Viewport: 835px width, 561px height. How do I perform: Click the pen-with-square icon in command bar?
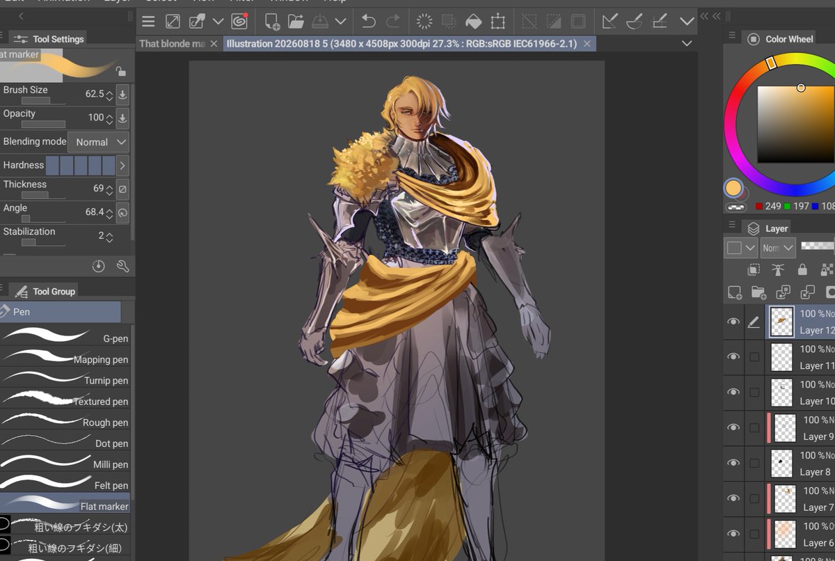coord(198,22)
